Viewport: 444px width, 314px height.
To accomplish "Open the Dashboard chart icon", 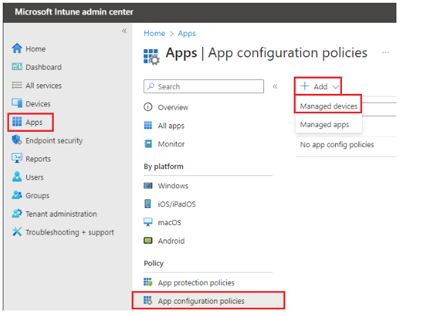I will tap(17, 67).
